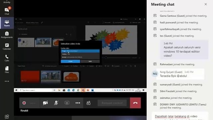Expand more apps ellipsis in sidebar
Screen dimensions: 213x120
[7, 81]
